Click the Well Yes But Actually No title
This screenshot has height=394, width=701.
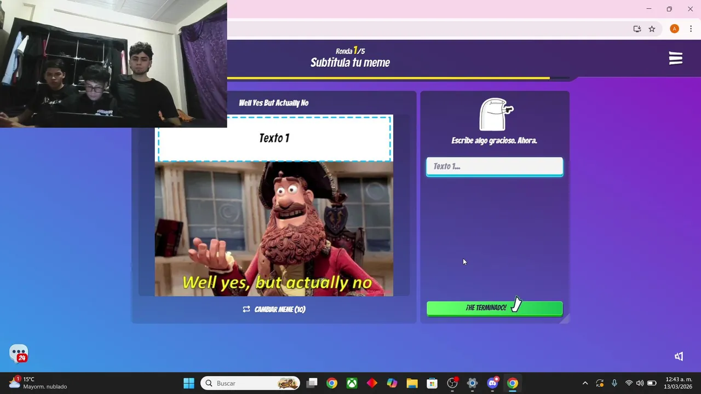point(274,103)
